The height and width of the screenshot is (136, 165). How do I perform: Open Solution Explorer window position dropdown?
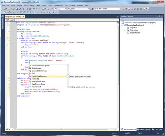[x=157, y=16]
